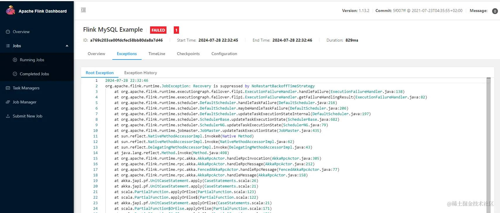The width and height of the screenshot is (500, 213).
Task: Open Submit New Job page
Action: pos(28,116)
